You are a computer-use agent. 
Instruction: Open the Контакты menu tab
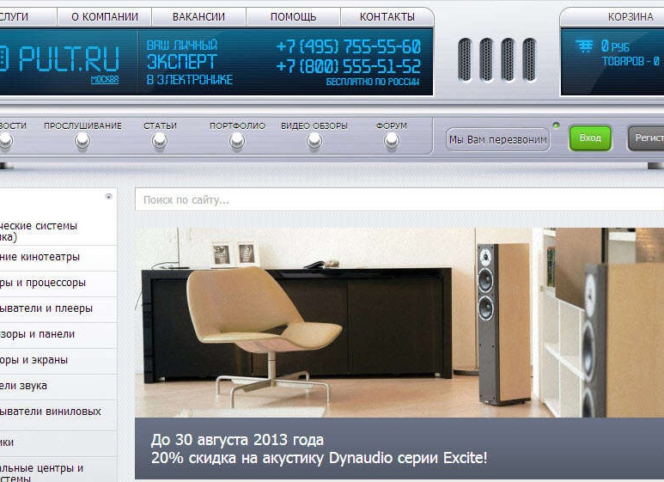tap(387, 16)
